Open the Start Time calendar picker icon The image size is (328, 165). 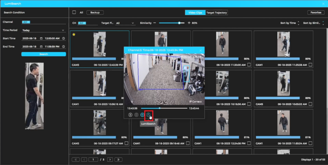(41, 38)
